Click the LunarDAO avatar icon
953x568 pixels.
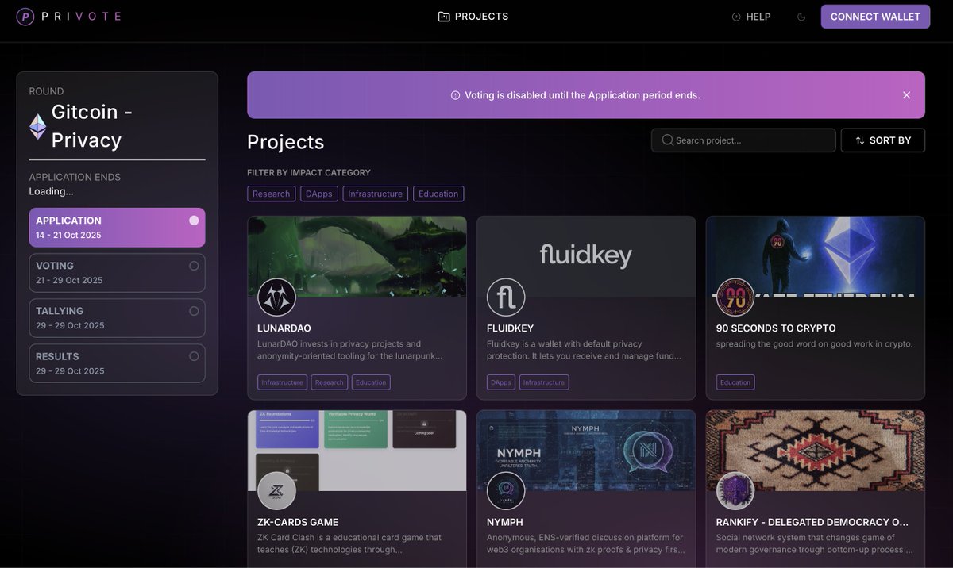point(276,297)
